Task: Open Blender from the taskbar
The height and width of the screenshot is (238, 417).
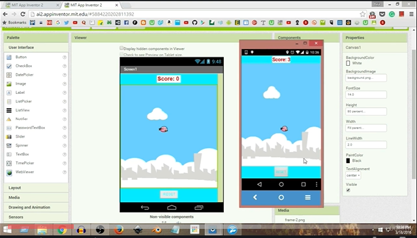Action: point(157,230)
